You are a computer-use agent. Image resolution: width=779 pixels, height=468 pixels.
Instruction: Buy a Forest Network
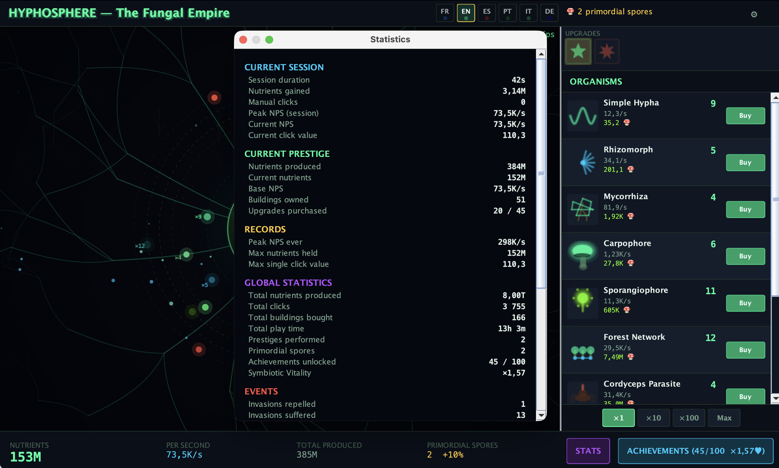[x=745, y=350]
